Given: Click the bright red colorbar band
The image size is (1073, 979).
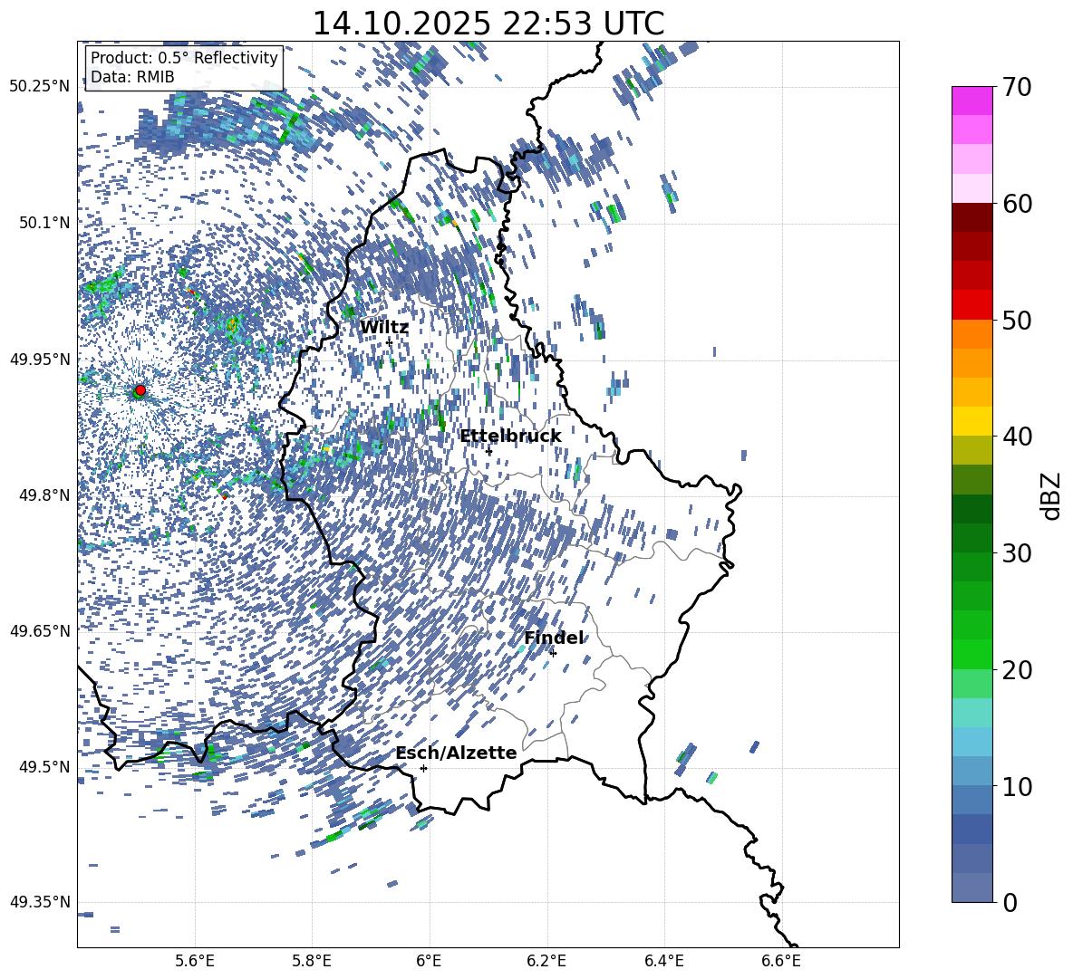Looking at the screenshot, I should tap(971, 305).
